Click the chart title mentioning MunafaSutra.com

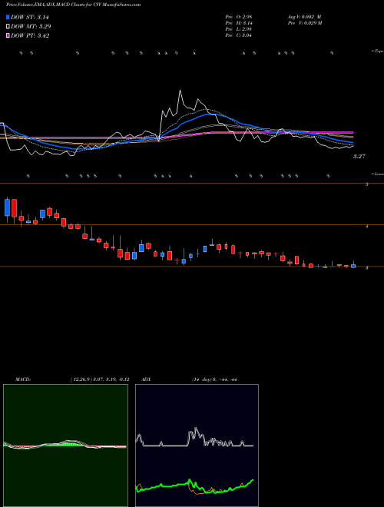(74, 5)
